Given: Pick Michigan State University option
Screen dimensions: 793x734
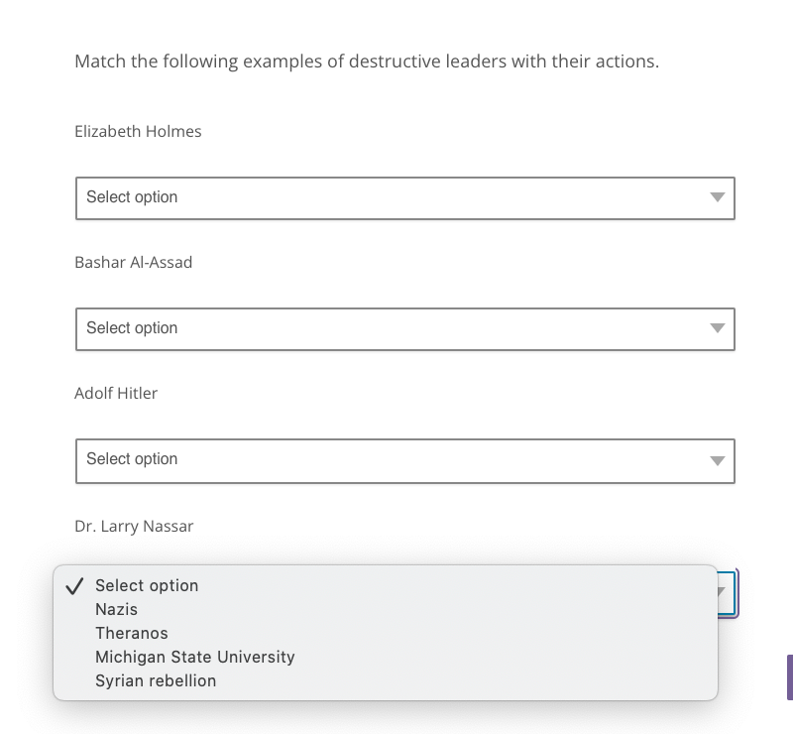Looking at the screenshot, I should (x=195, y=657).
